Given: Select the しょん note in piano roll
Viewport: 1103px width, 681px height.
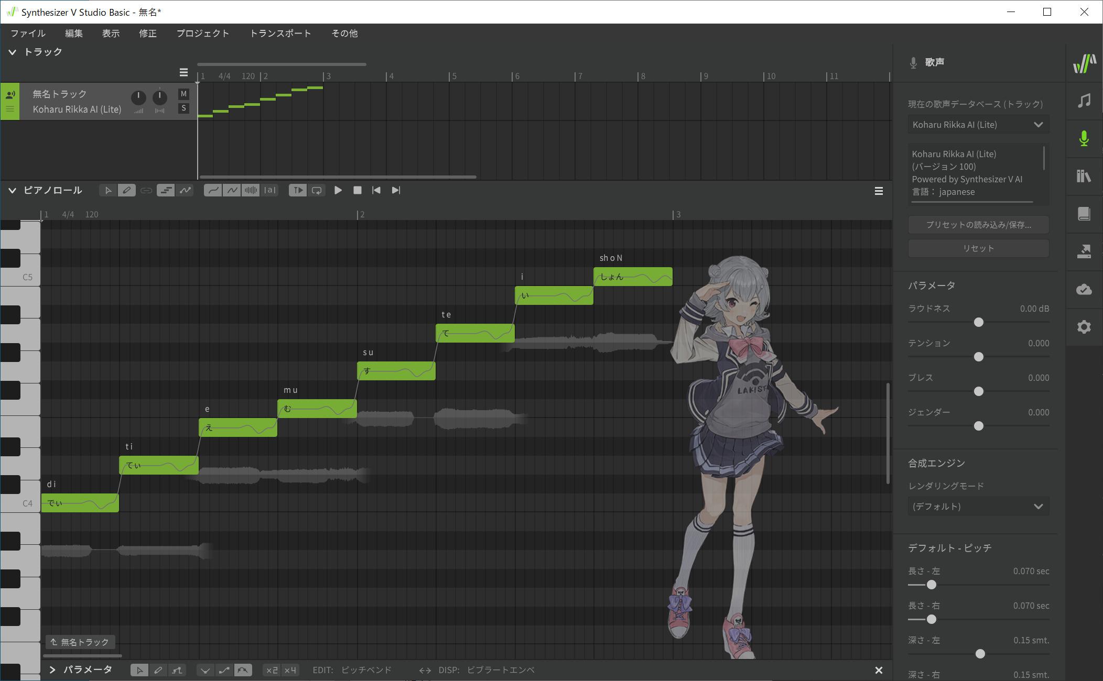Looking at the screenshot, I should click(x=633, y=277).
